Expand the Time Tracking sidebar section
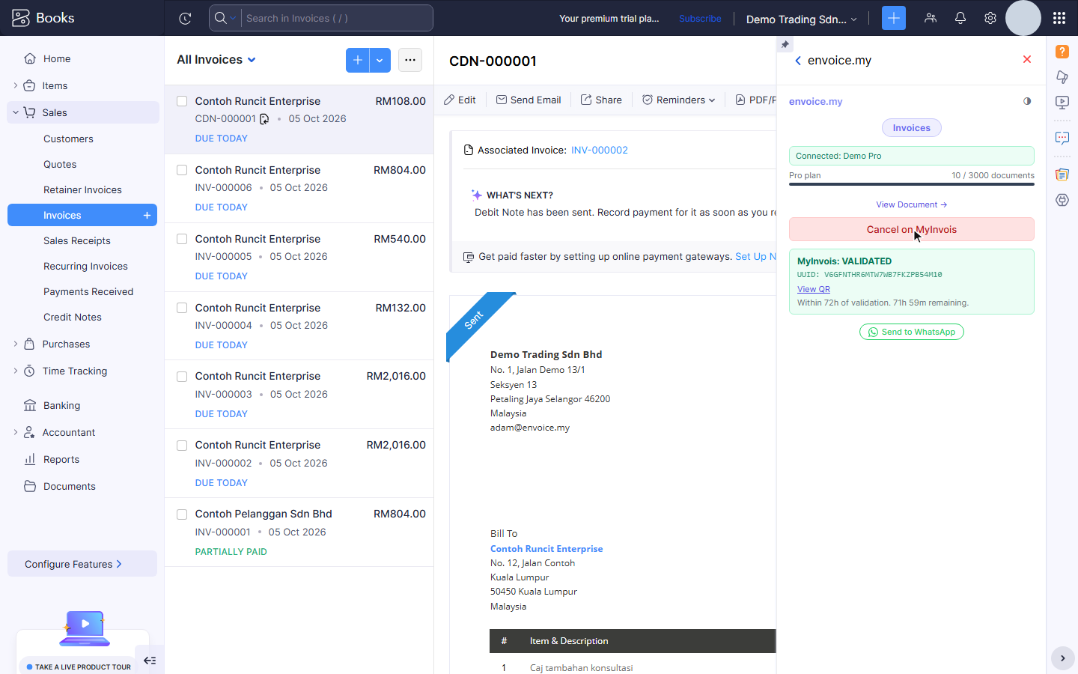The width and height of the screenshot is (1078, 674). pos(16,371)
